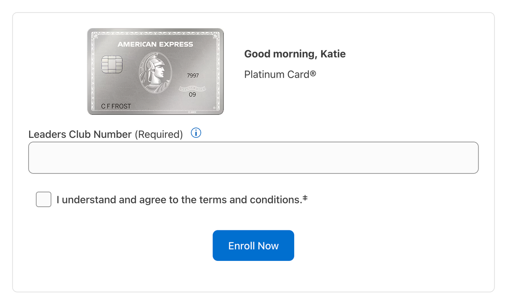Check the terms and conditions agreement box

click(44, 199)
